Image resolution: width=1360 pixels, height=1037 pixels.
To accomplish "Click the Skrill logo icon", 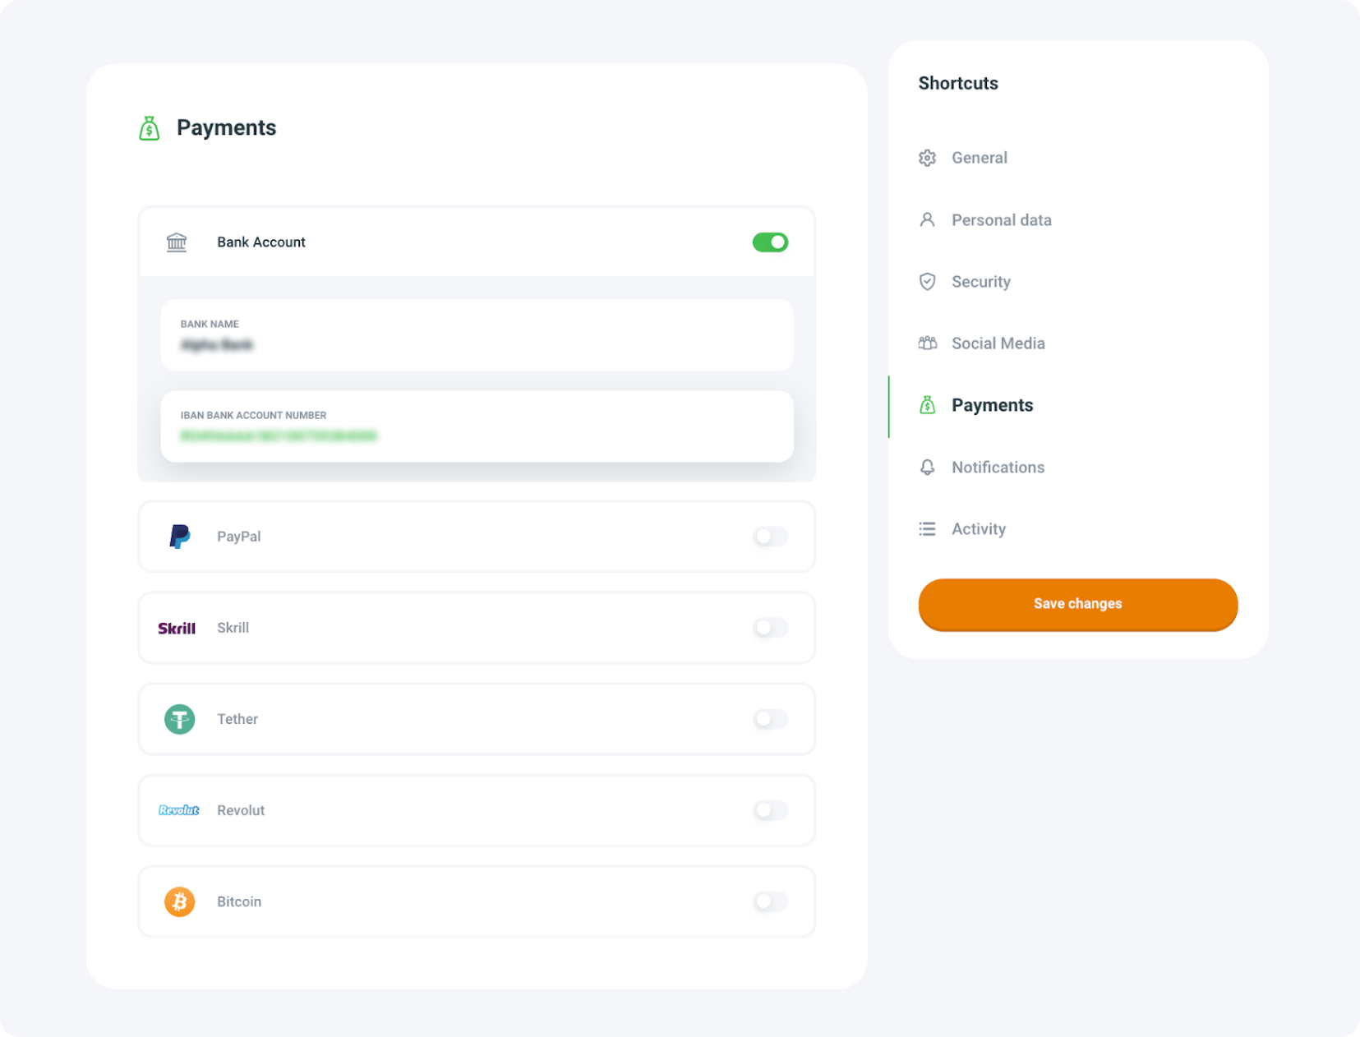I will (177, 629).
